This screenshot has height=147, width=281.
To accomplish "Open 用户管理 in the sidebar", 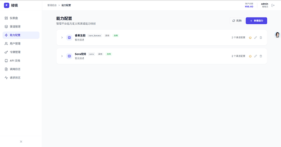I will click(21, 43).
